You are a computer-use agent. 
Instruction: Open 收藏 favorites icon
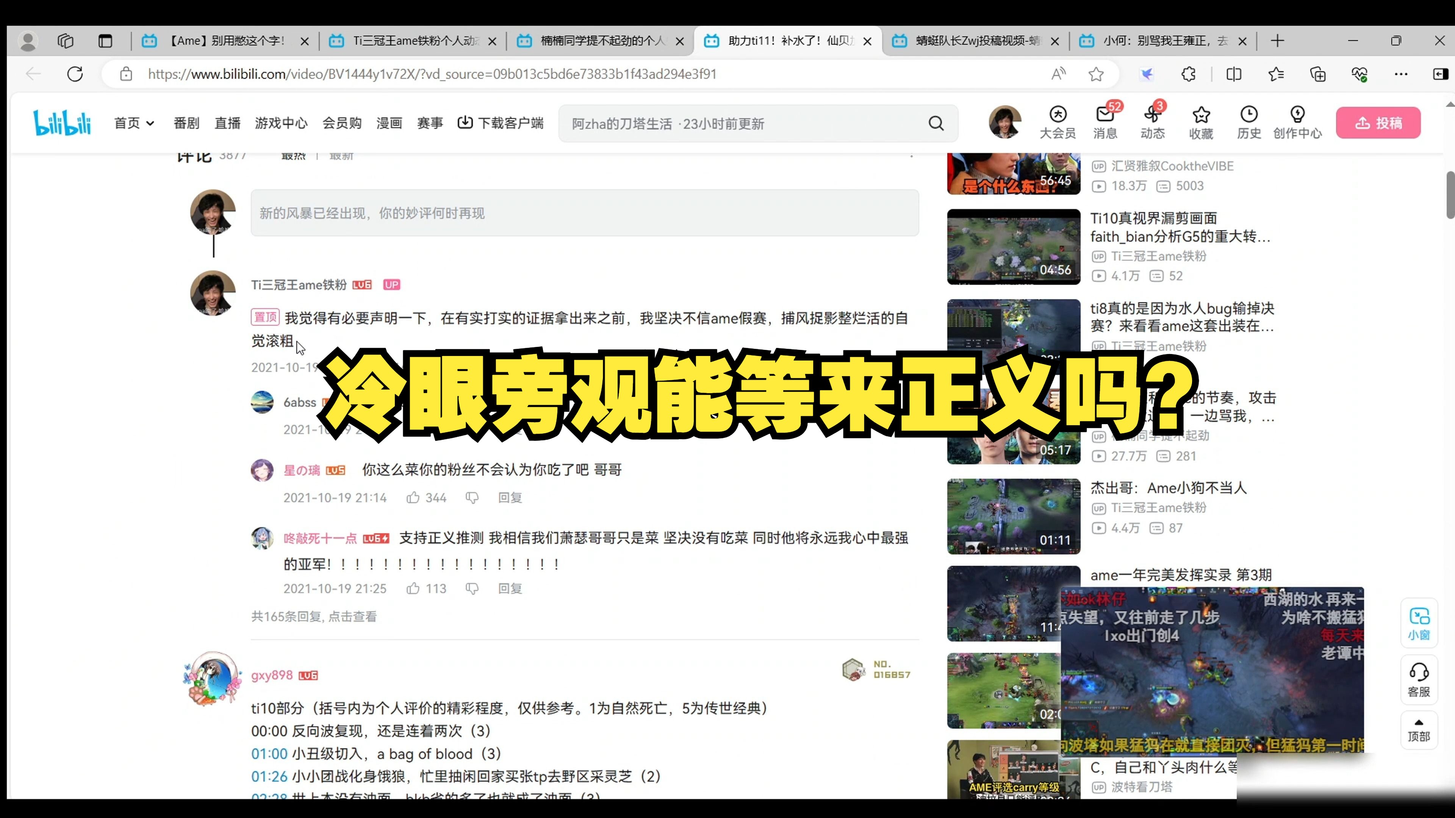point(1201,122)
